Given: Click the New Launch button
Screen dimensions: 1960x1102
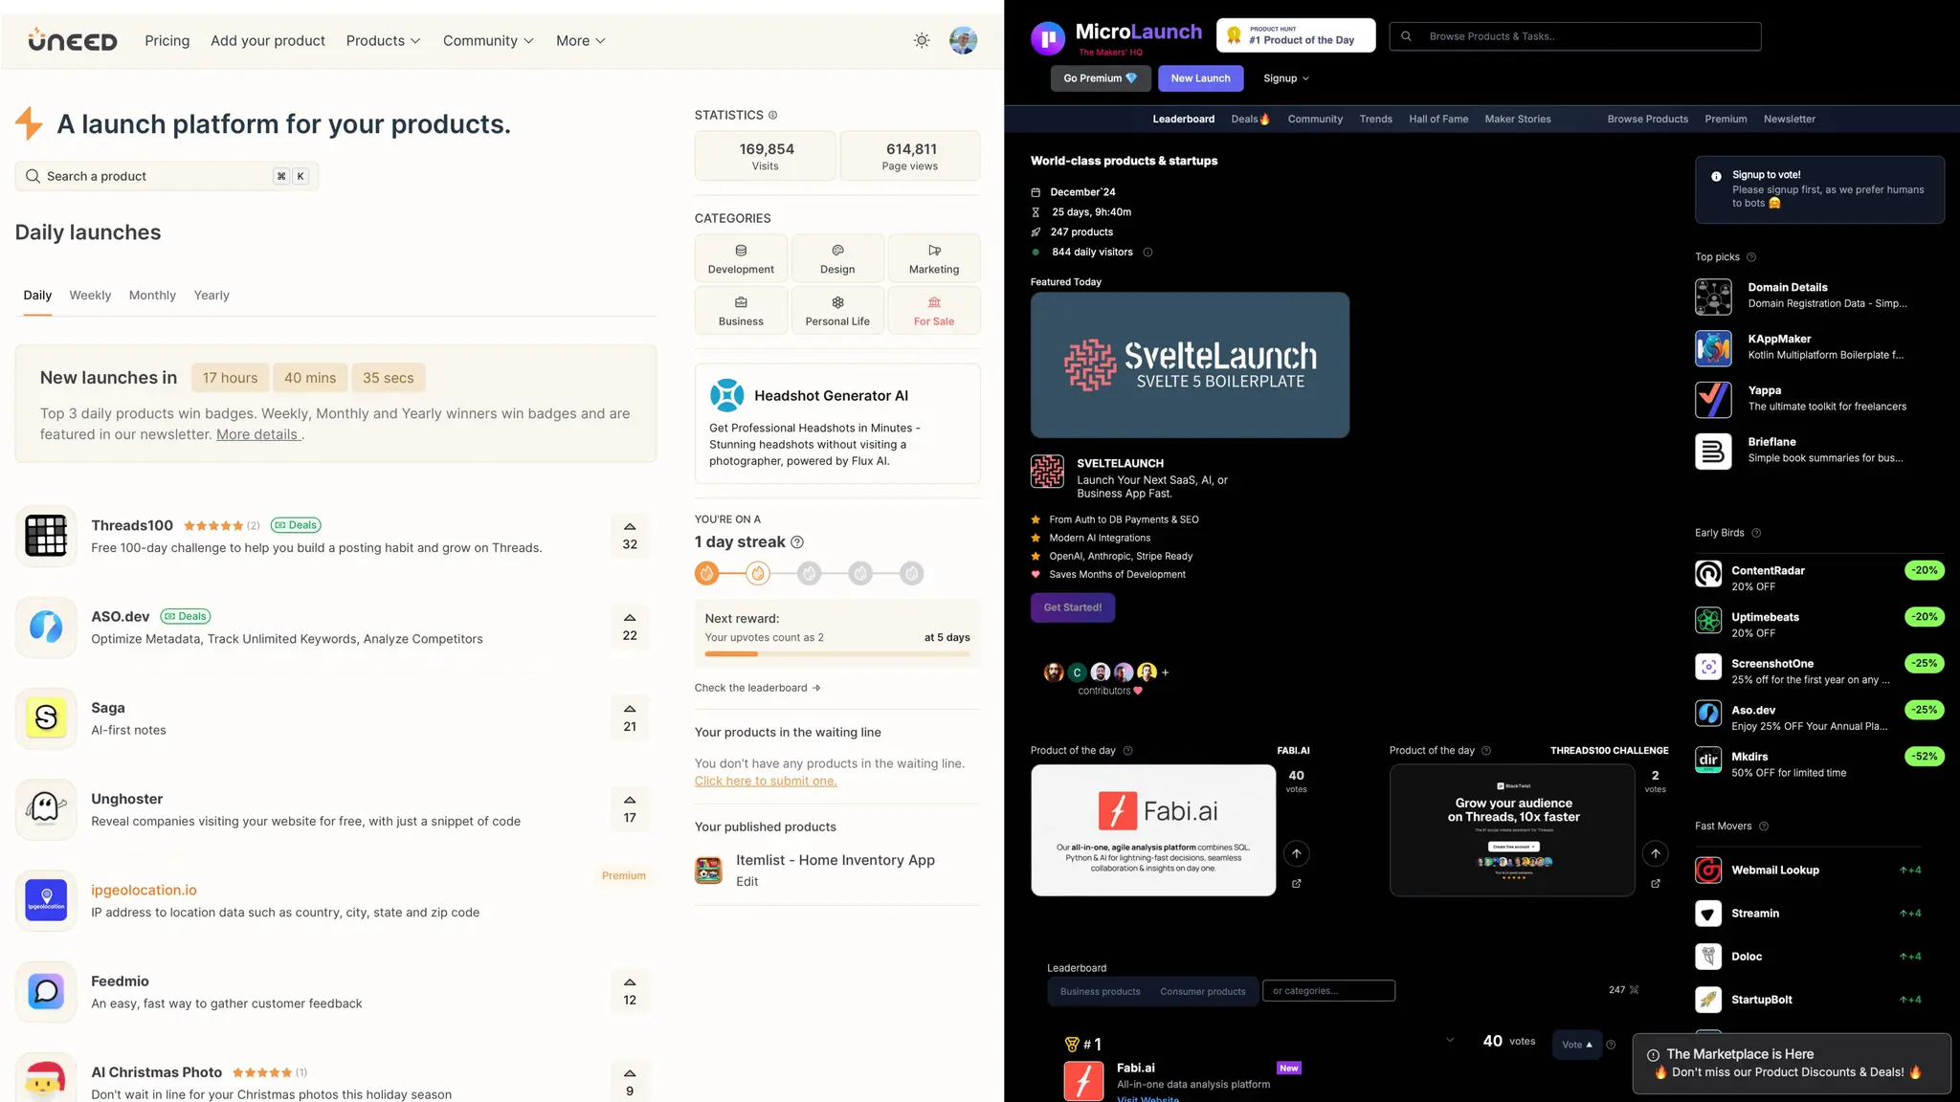Looking at the screenshot, I should click(x=1200, y=78).
